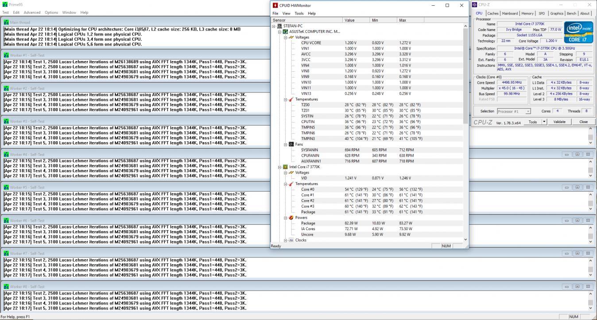This screenshot has width=597, height=320.
Task: Click the thermometer icon for ASUSTeK Temperatures
Action: [291, 100]
